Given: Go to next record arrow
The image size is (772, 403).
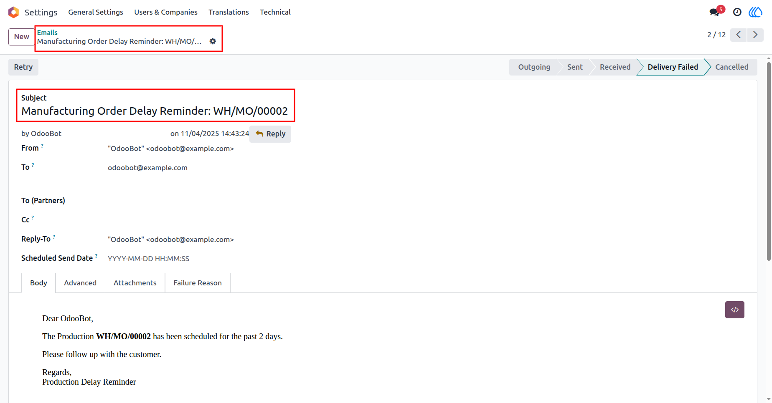Looking at the screenshot, I should point(755,35).
